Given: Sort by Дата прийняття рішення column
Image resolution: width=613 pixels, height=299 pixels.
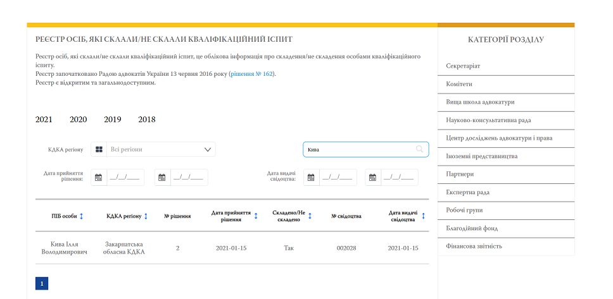Looking at the screenshot, I should (256, 216).
